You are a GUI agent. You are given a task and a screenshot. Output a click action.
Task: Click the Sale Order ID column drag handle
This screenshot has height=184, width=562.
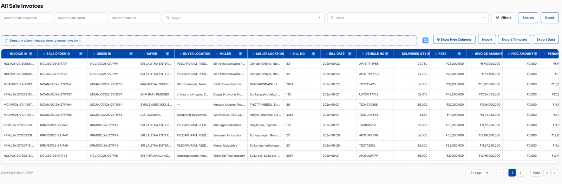pos(44,54)
